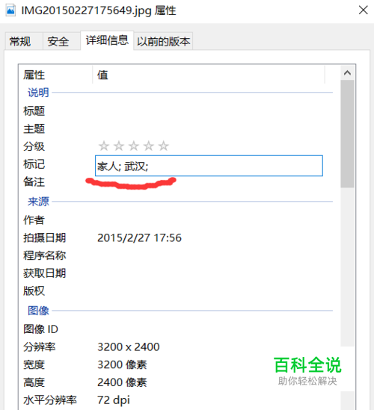The width and height of the screenshot is (374, 410).
Task: Open the 安全 tab
Action: pyautogui.click(x=61, y=41)
